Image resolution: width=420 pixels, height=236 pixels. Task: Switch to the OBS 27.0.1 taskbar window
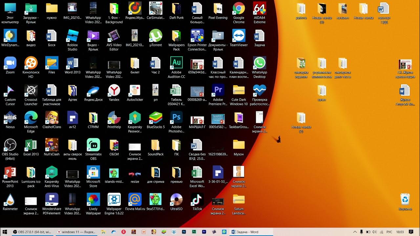click(x=32, y=232)
